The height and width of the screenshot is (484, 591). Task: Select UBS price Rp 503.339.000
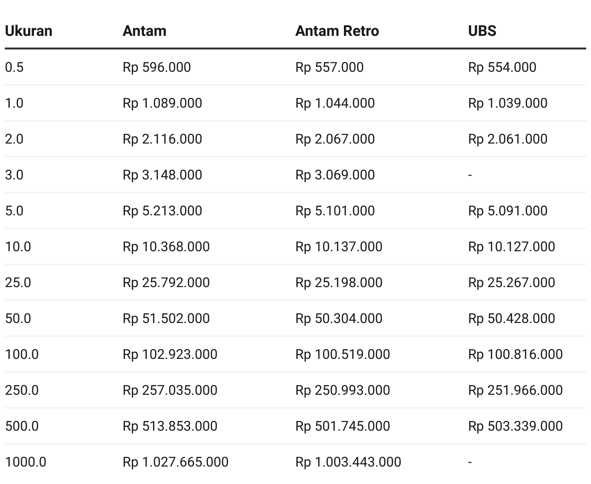click(515, 426)
